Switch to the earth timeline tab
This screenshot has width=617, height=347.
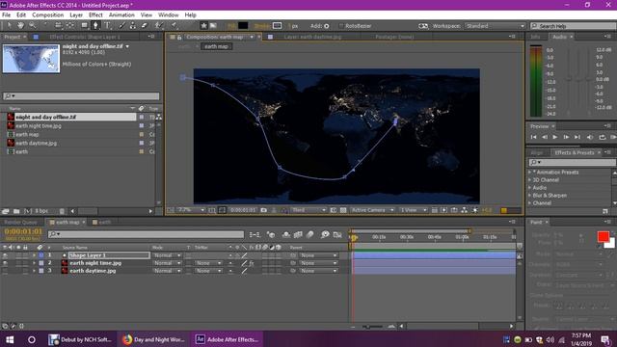pos(104,223)
